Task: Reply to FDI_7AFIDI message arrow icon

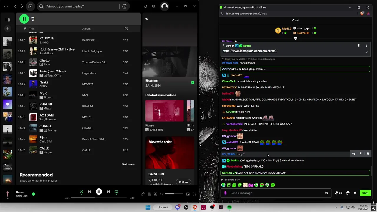Action: [x=353, y=154]
